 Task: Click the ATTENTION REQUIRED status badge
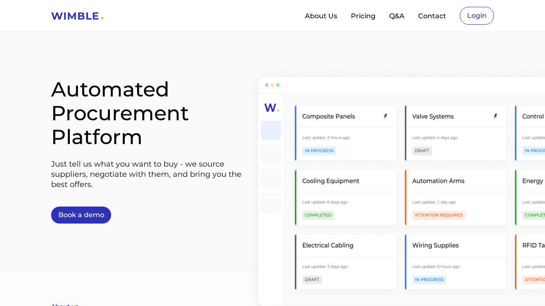(439, 215)
